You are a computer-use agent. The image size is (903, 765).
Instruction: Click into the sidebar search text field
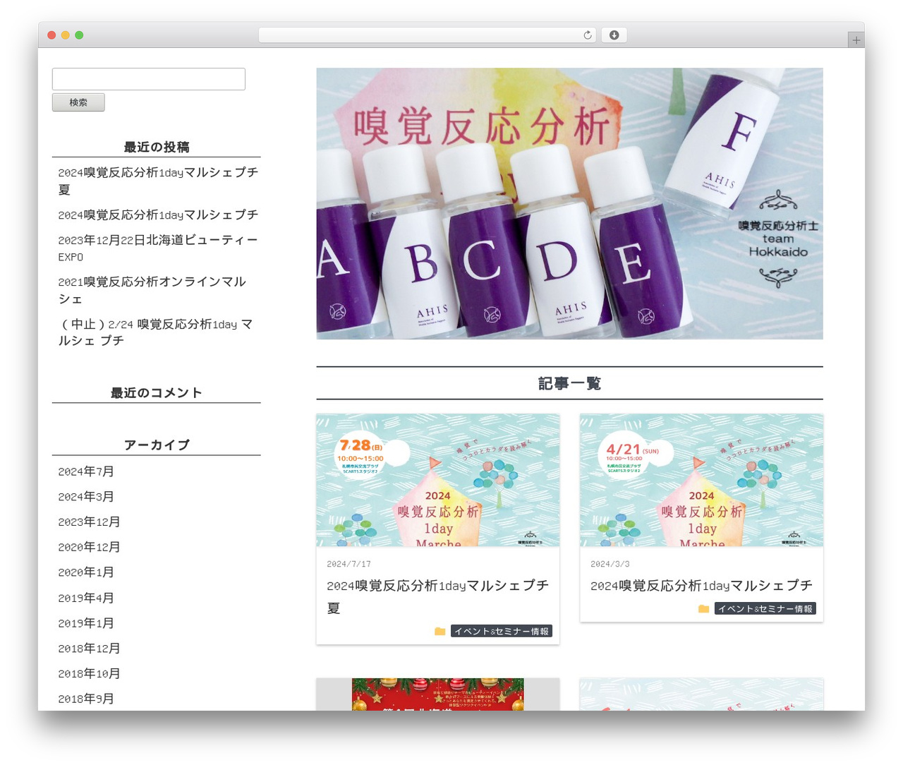pyautogui.click(x=149, y=79)
